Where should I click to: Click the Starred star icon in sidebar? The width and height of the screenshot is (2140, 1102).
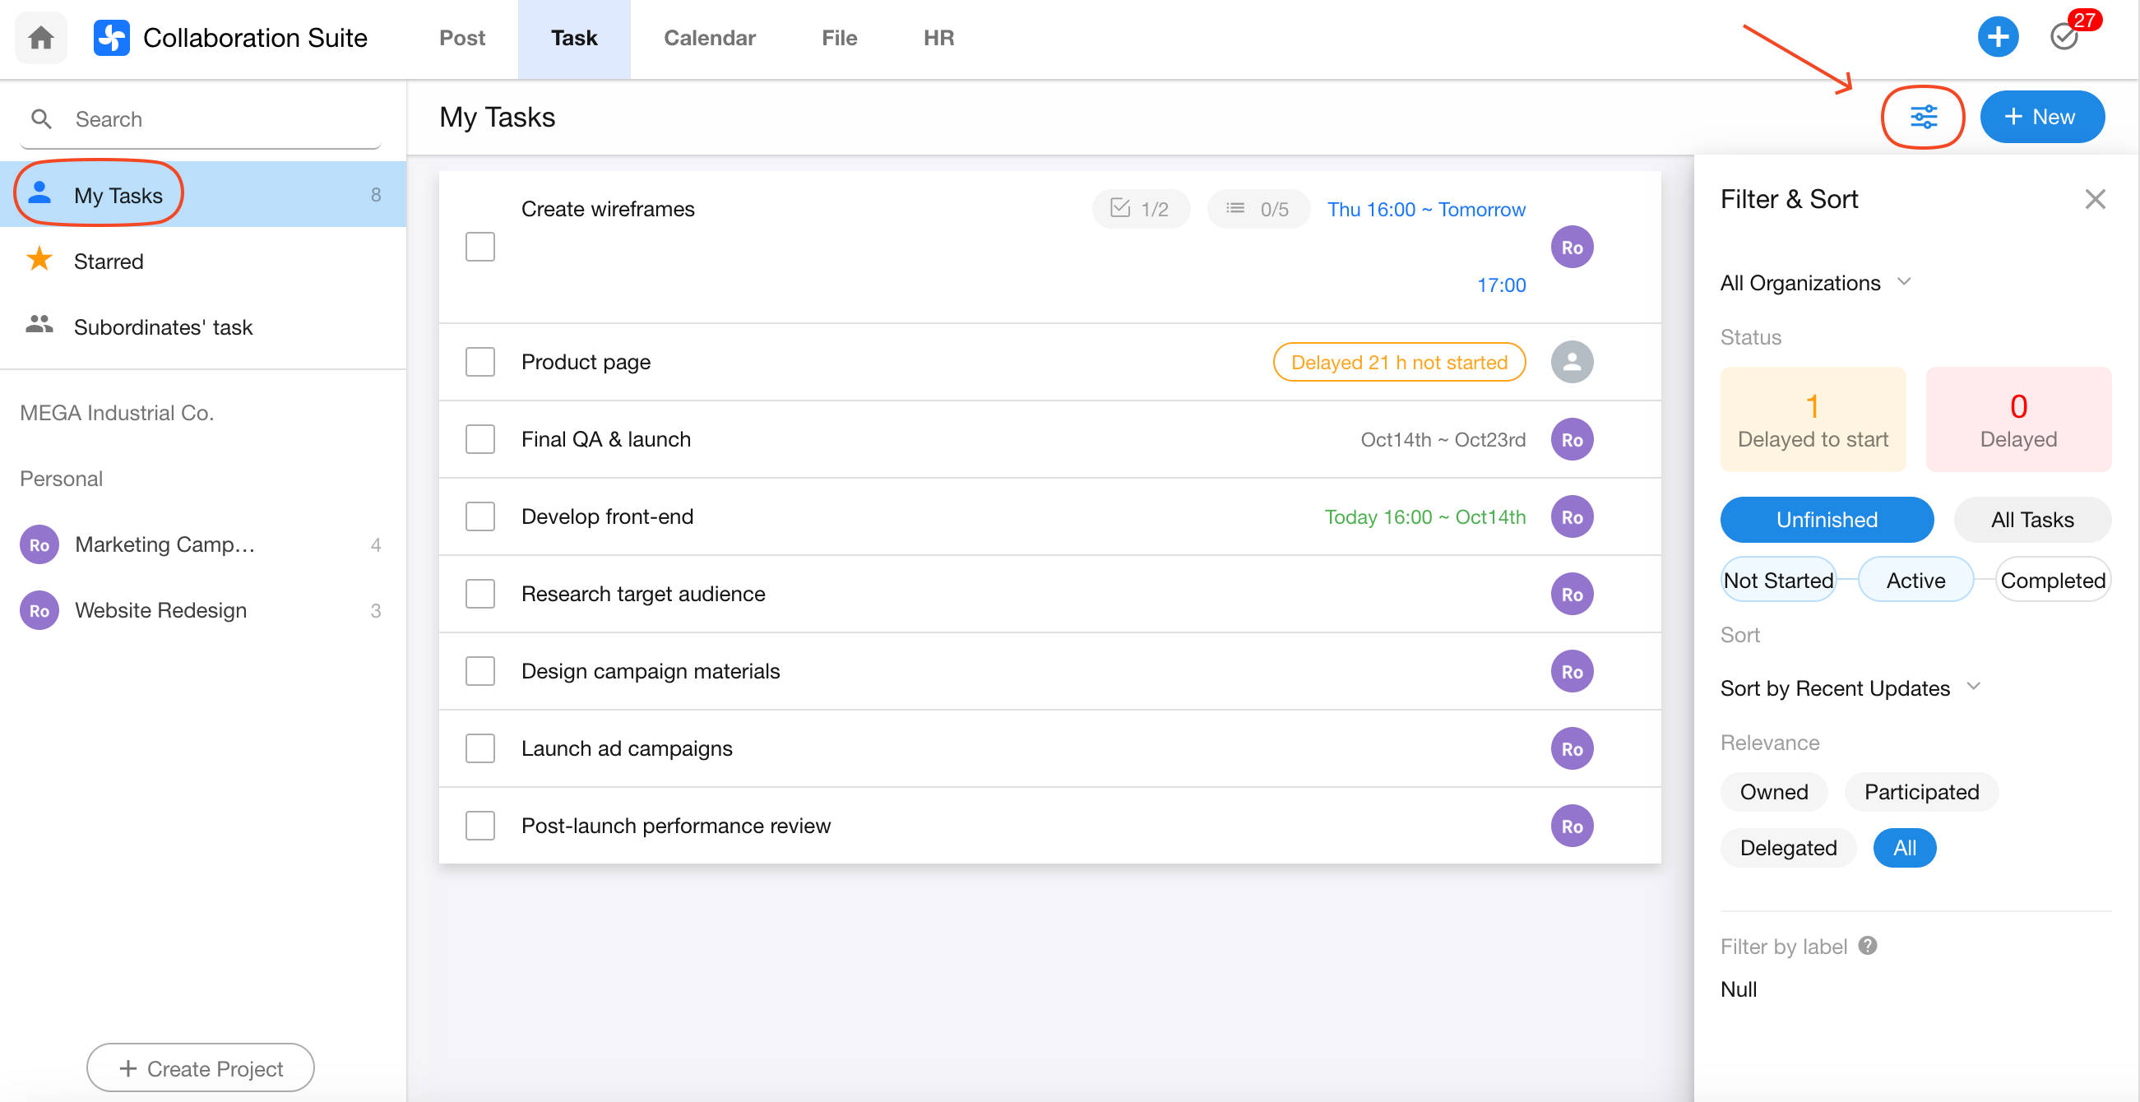coord(39,261)
